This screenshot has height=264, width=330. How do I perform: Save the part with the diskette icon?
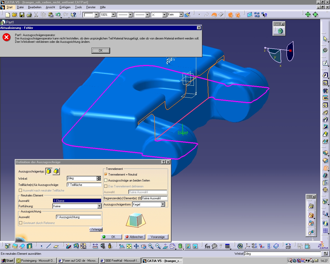click(22, 15)
